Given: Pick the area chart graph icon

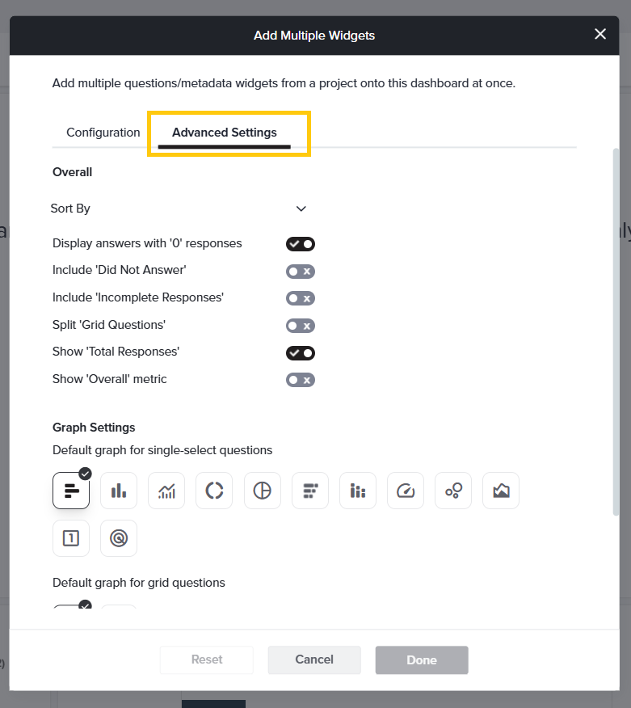Looking at the screenshot, I should pos(501,491).
